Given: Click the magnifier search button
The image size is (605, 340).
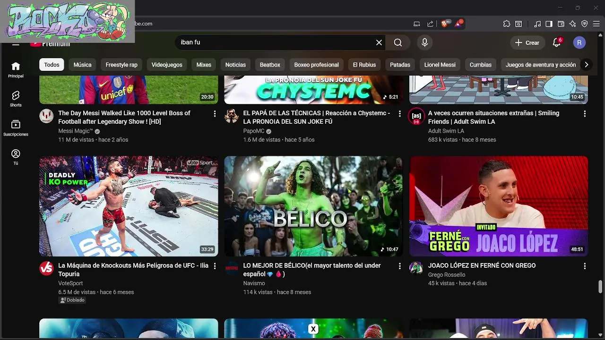Looking at the screenshot, I should point(398,42).
